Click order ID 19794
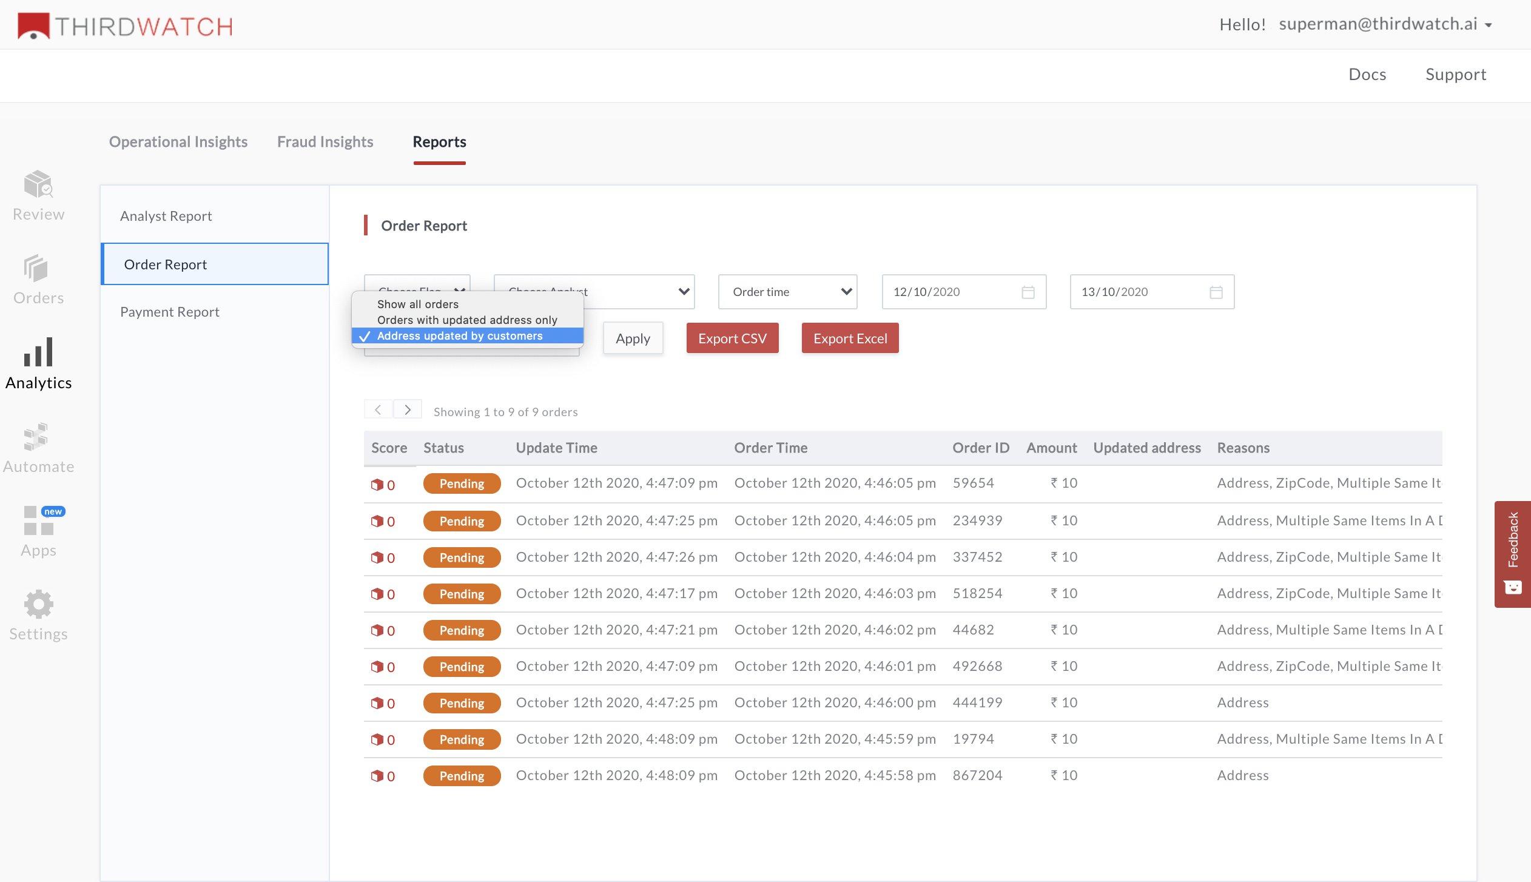Image resolution: width=1531 pixels, height=882 pixels. point(973,739)
